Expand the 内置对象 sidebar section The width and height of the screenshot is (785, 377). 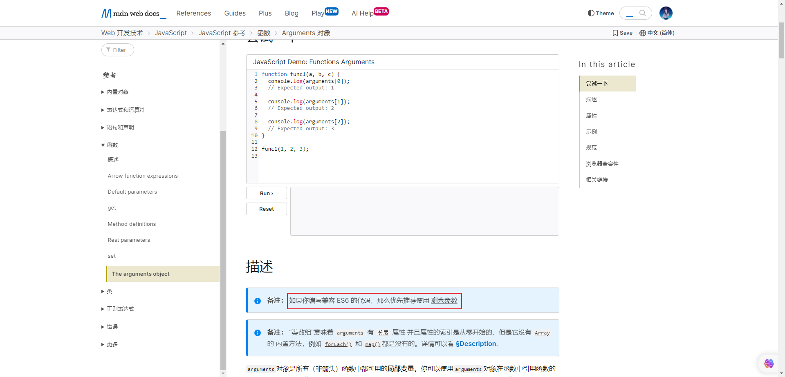(x=103, y=92)
